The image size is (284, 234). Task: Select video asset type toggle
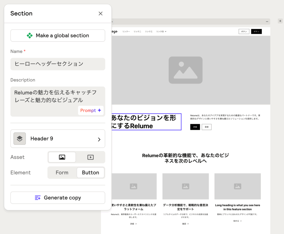[x=90, y=157]
